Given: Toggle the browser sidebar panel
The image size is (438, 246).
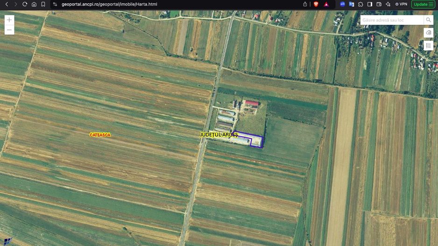Looking at the screenshot, I should pos(370,4).
